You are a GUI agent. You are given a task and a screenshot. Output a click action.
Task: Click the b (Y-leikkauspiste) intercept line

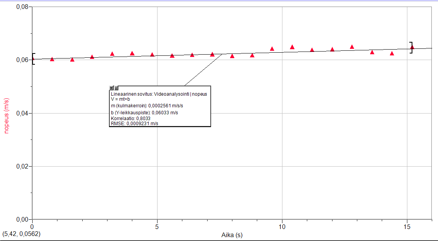point(144,112)
